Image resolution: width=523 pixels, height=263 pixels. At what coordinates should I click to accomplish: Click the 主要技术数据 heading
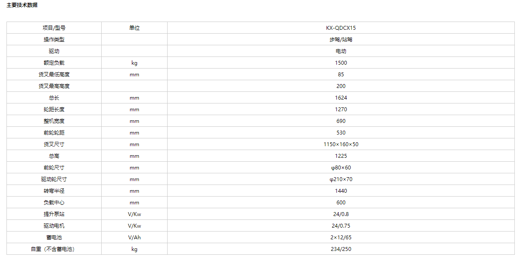pyautogui.click(x=22, y=5)
